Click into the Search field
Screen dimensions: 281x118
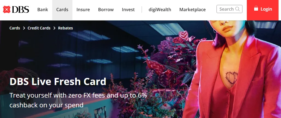click(229, 9)
